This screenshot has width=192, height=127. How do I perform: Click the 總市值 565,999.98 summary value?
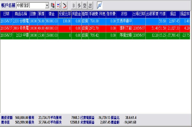coord(22,122)
